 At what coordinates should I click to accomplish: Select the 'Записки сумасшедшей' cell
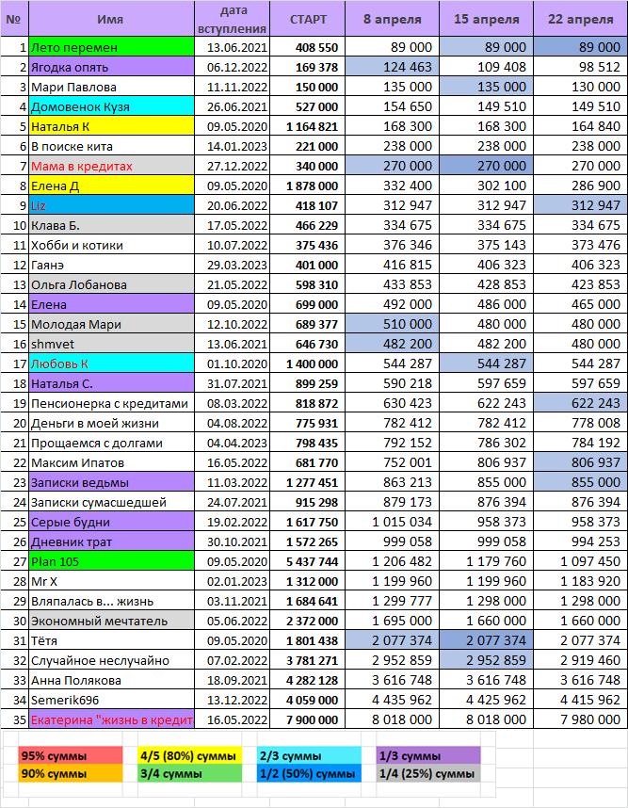click(111, 502)
